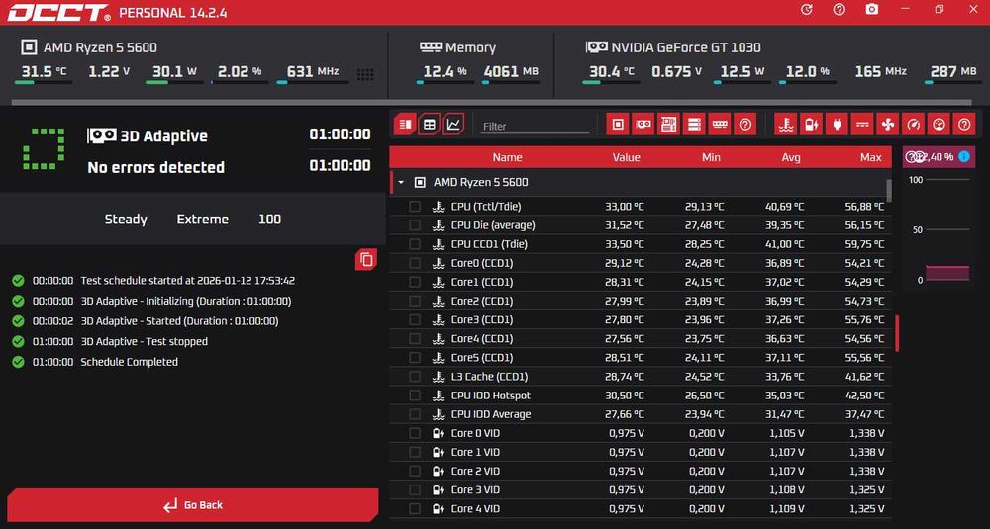This screenshot has height=529, width=990.
Task: Click the restore/reset history icon in title bar
Action: 806,10
